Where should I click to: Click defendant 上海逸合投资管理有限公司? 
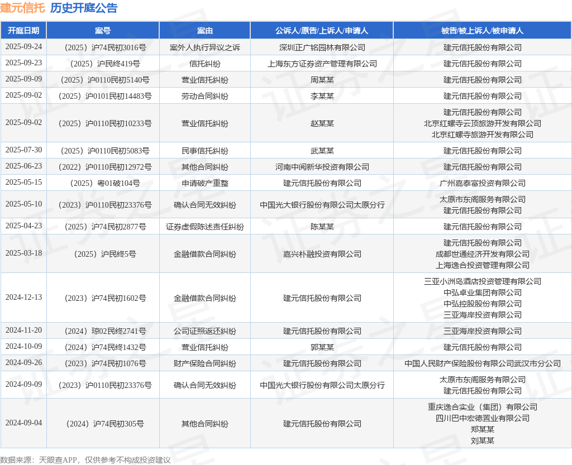point(482,265)
